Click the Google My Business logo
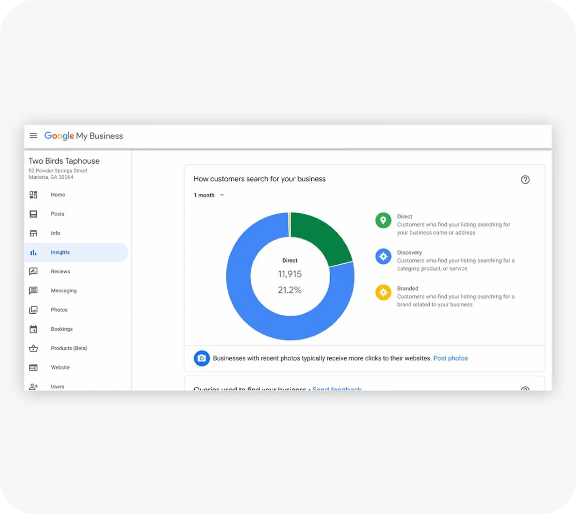Viewport: 576px width, 514px height. 84,136
